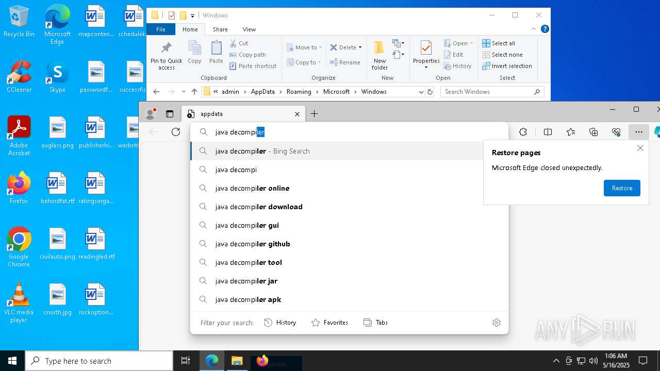Choose java decompiler online suggestion
The width and height of the screenshot is (660, 371).
point(349,188)
